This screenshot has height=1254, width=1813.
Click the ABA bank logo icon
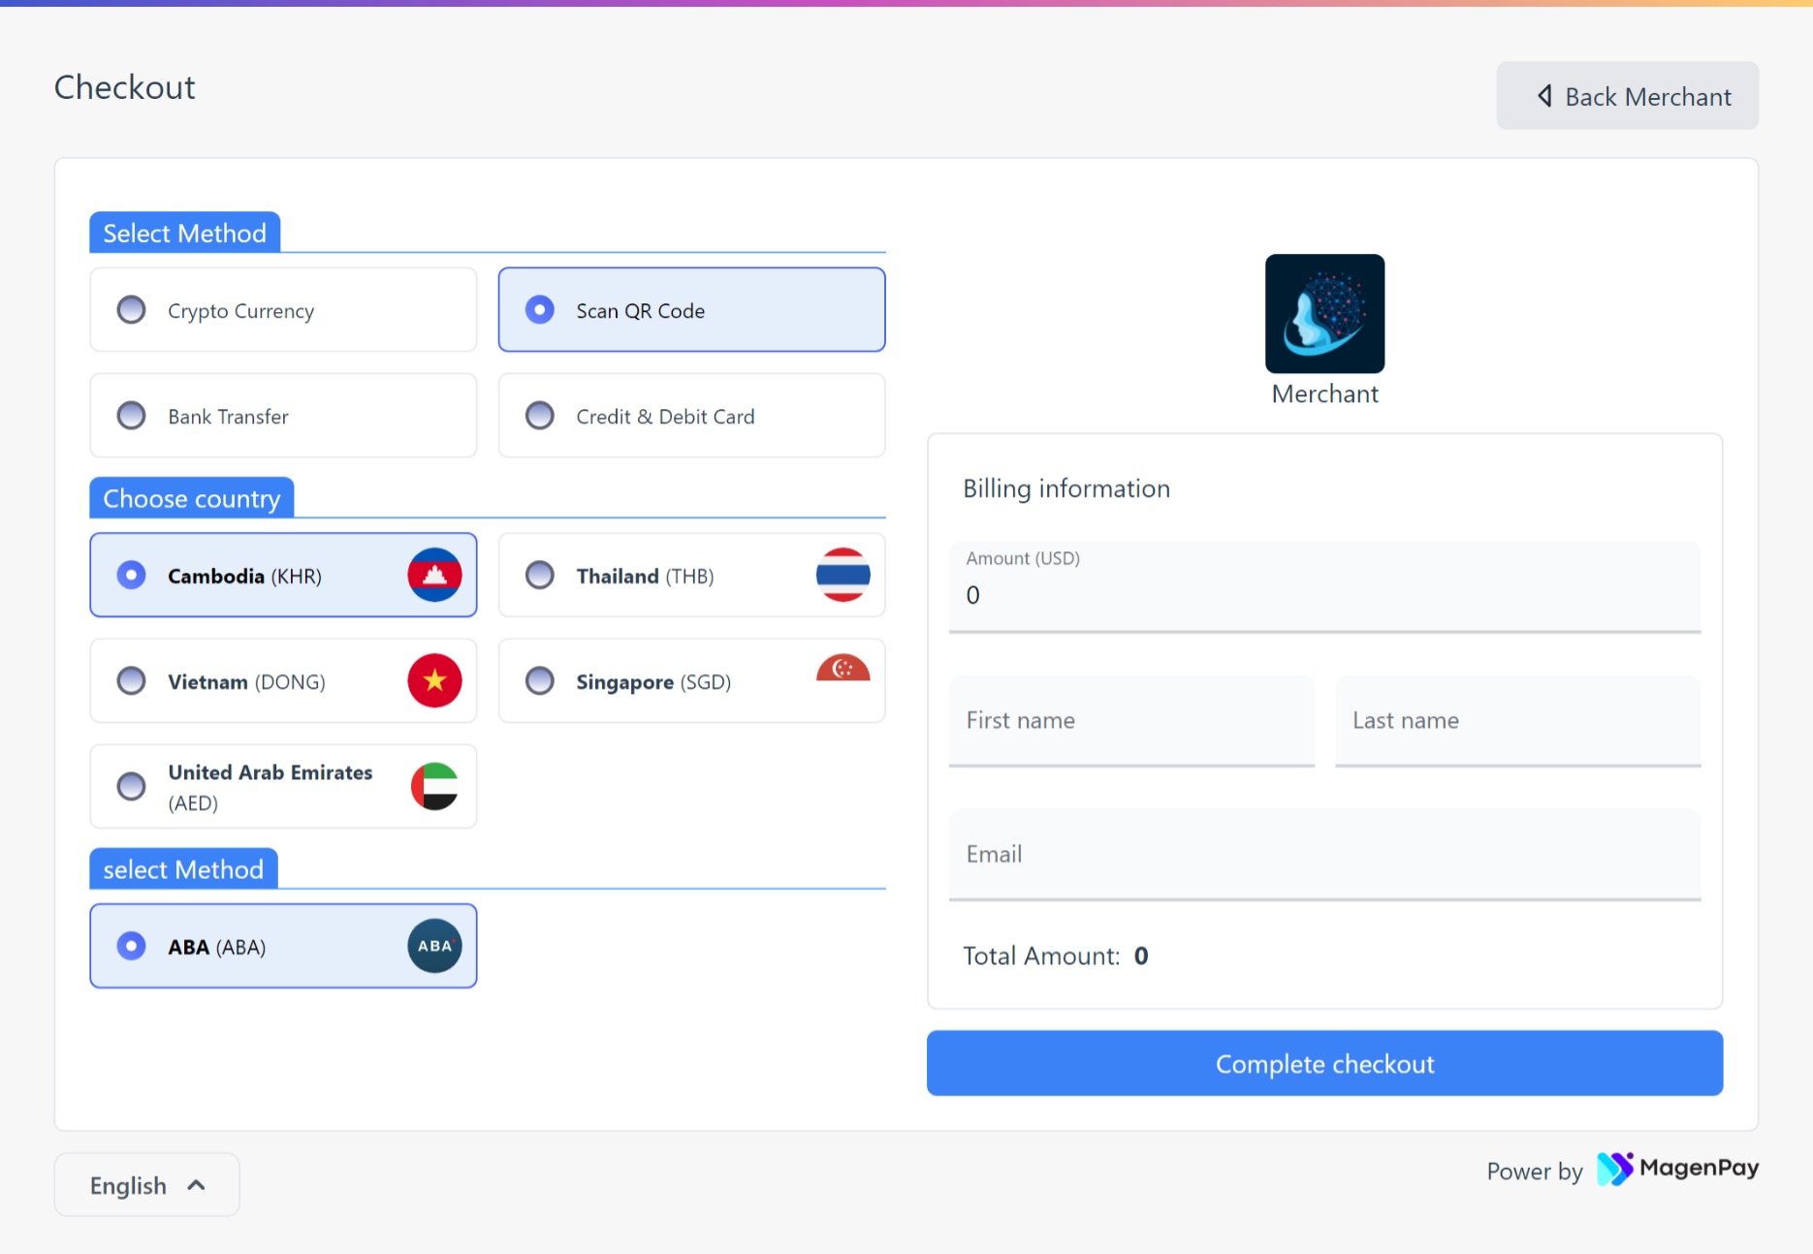coord(434,946)
